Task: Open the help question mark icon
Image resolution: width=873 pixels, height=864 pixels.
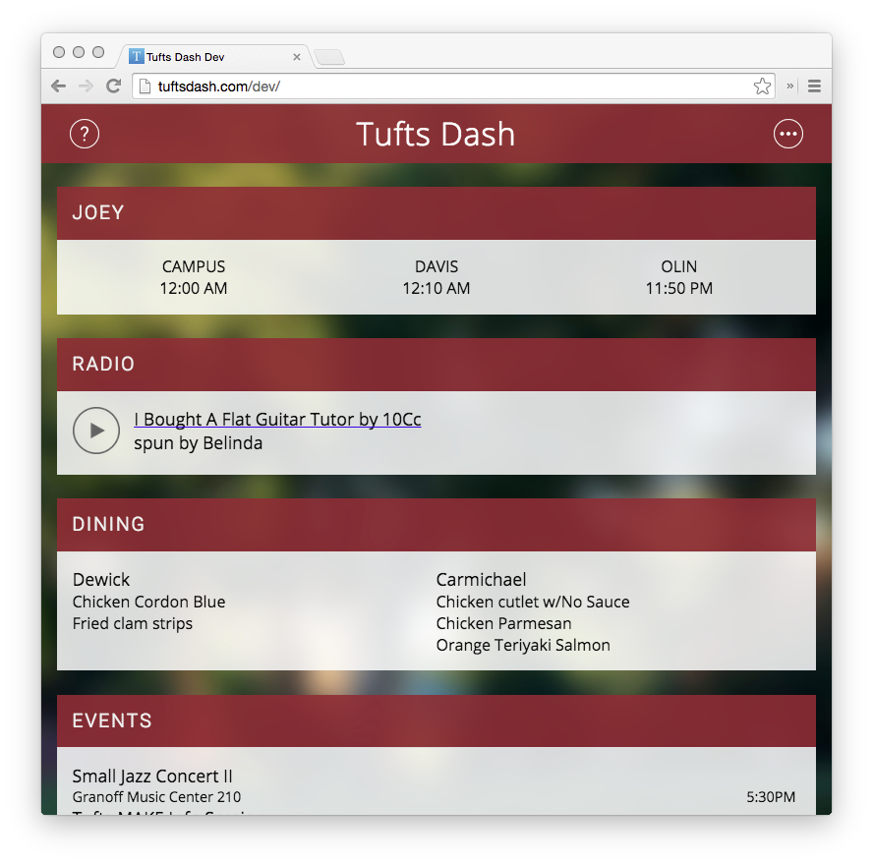Action: (85, 134)
